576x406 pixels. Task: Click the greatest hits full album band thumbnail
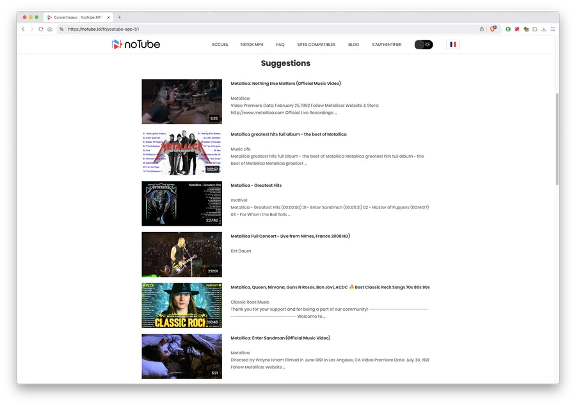pyautogui.click(x=182, y=153)
